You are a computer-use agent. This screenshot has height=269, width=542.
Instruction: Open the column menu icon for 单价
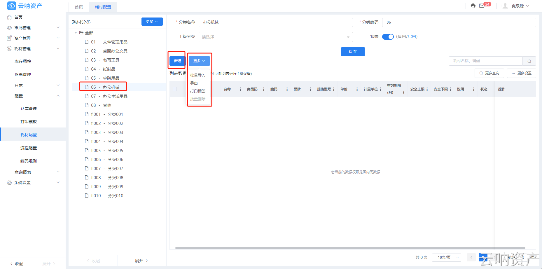point(357,89)
